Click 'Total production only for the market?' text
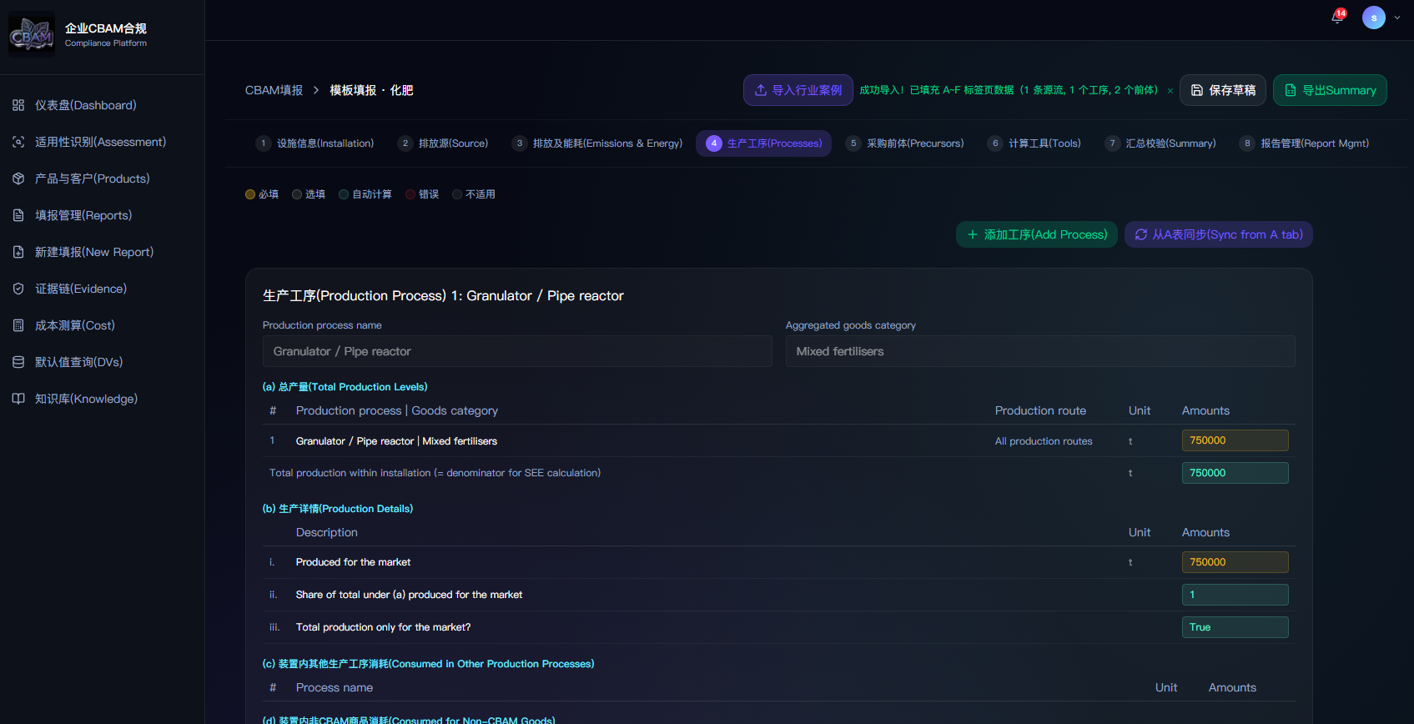The height and width of the screenshot is (724, 1414). pos(383,627)
